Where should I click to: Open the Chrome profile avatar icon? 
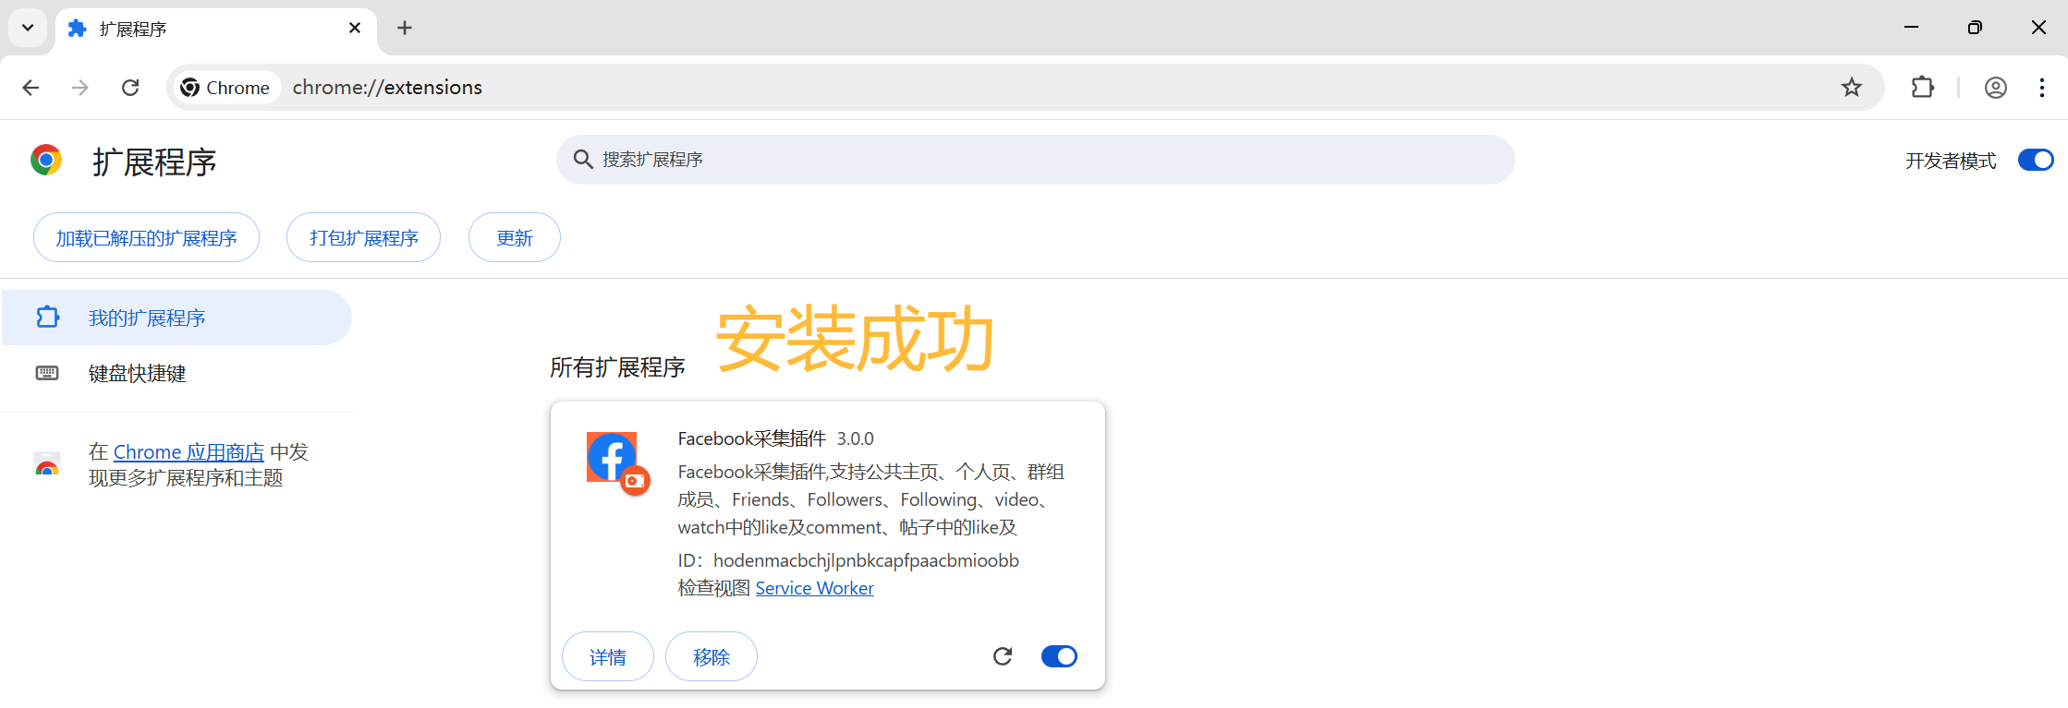[x=1995, y=88]
